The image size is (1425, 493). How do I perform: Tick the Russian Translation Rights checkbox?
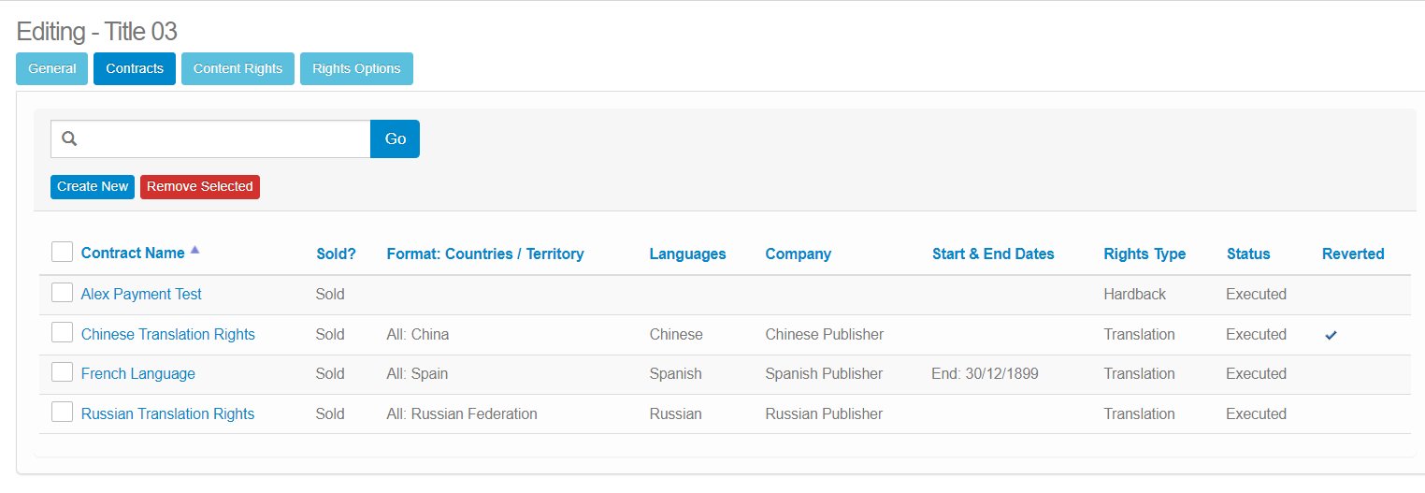pos(62,413)
